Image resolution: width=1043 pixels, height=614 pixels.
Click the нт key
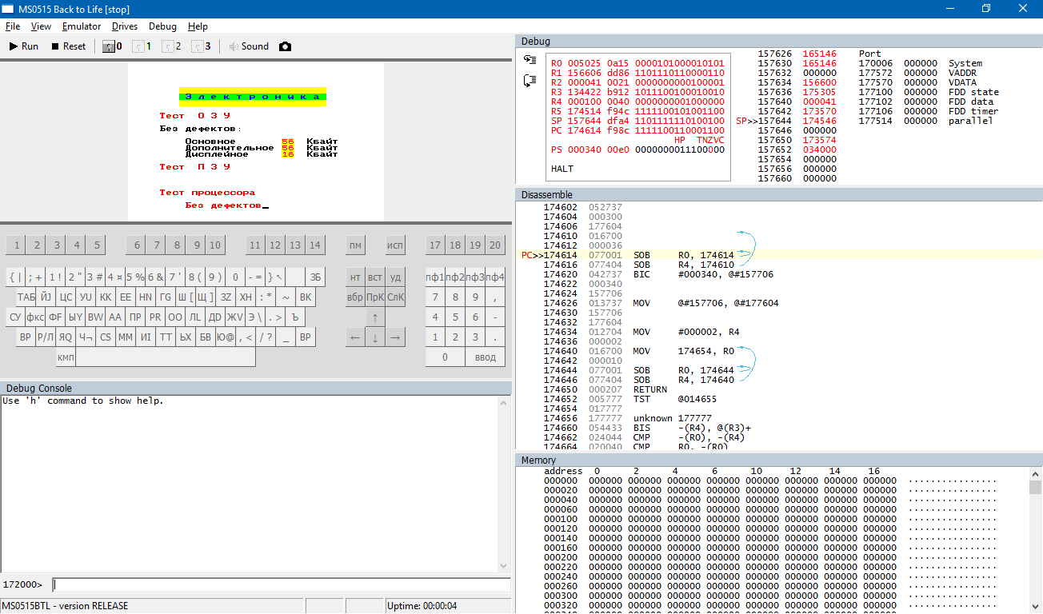point(355,277)
